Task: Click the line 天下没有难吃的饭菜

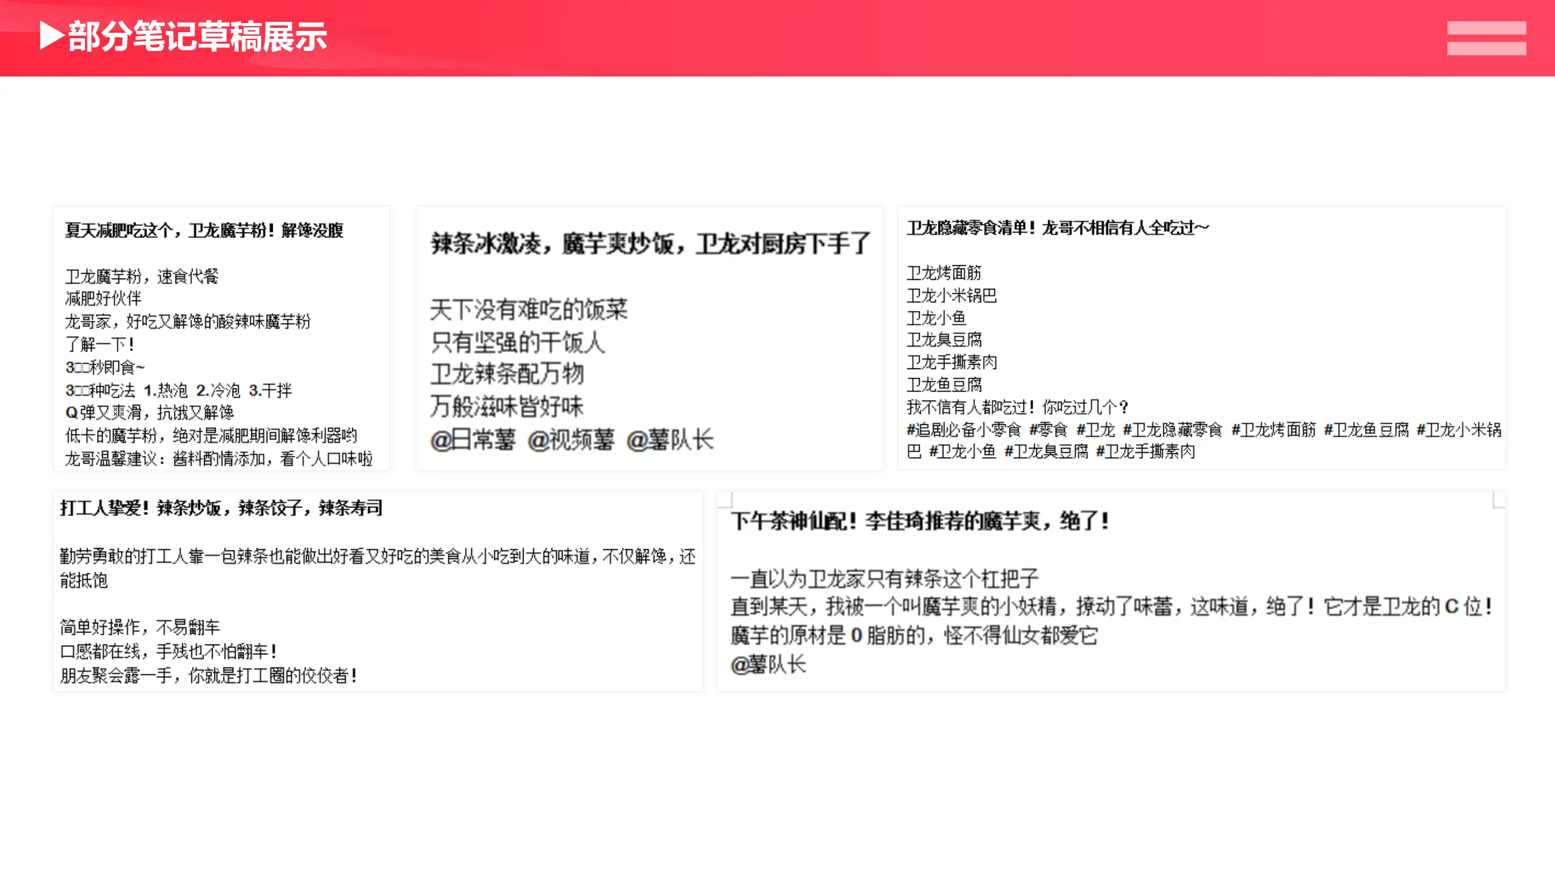Action: point(528,310)
